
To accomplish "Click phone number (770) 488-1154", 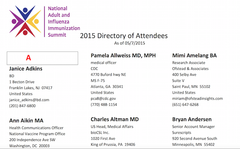I will pyautogui.click(x=104, y=105).
